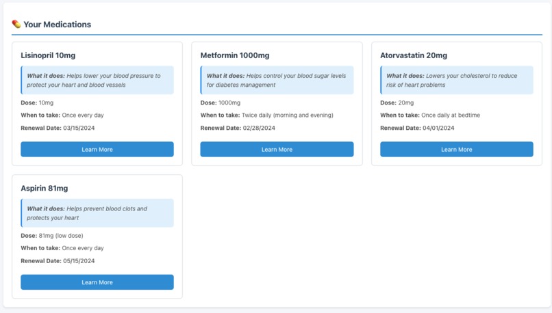Click the pill icon beside Your Medications
The height and width of the screenshot is (313, 552).
[x=16, y=24]
